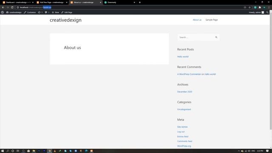Viewport: 272px width, 153px height.
Task: Open VLC cone icon on taskbar
Action: [55, 151]
